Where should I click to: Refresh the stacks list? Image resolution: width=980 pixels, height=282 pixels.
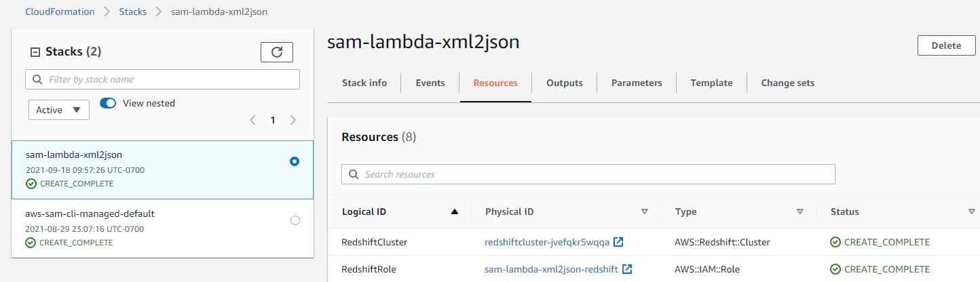[x=277, y=52]
